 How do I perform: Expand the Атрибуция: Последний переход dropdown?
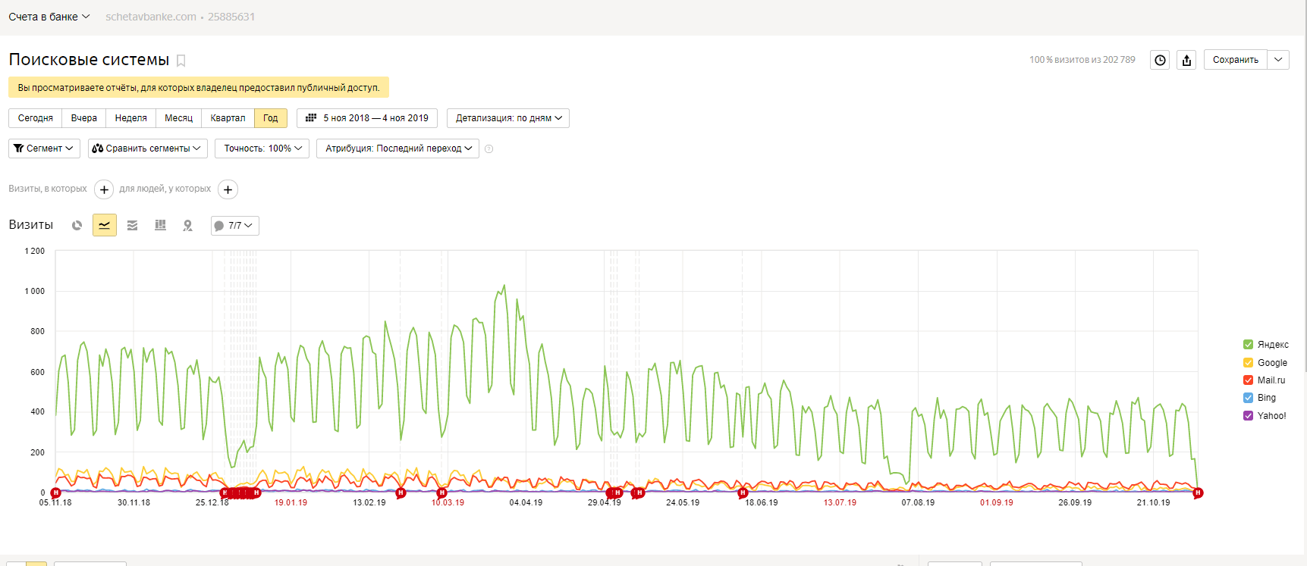tap(398, 149)
